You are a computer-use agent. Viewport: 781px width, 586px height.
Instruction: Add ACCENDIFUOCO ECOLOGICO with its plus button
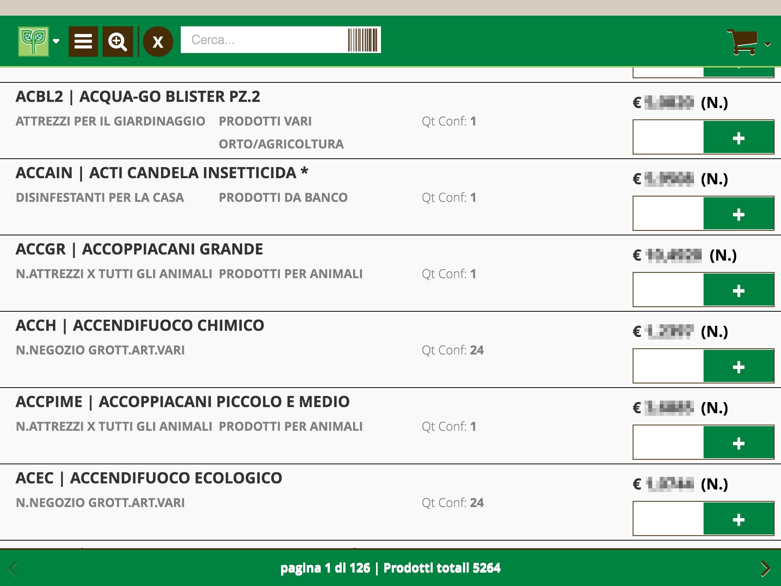[739, 519]
